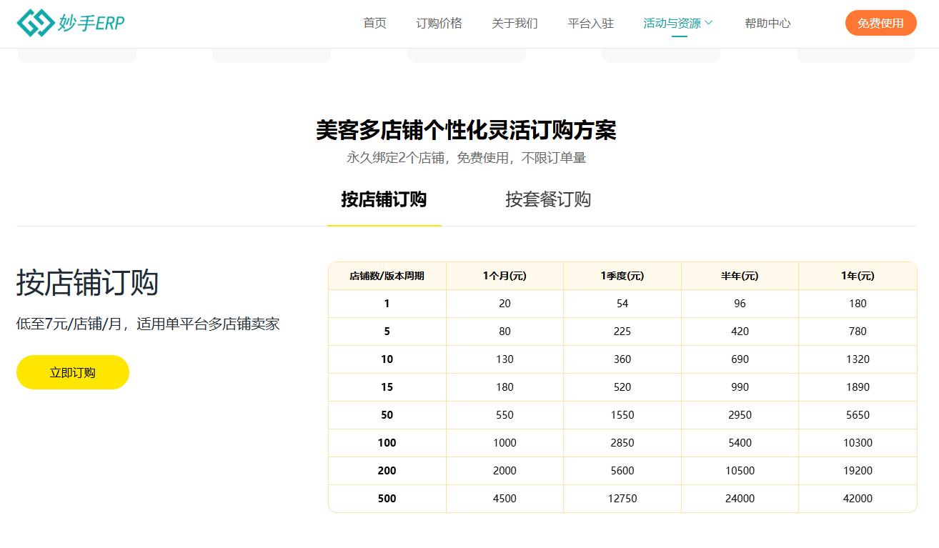The image size is (939, 548).
Task: Select 平台入驻 navigation link
Action: 590,23
